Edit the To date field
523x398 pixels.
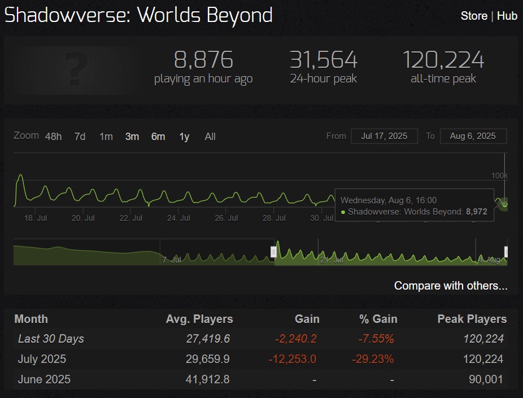pos(473,136)
